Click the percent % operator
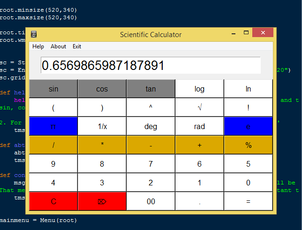The image size is (302, 230). (248, 145)
